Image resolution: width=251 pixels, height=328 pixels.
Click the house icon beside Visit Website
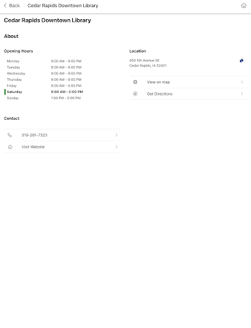[x=10, y=147]
